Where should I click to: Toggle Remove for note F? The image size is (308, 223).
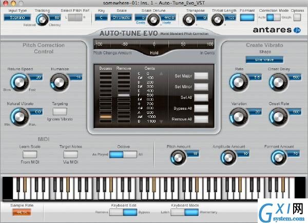point(124,95)
